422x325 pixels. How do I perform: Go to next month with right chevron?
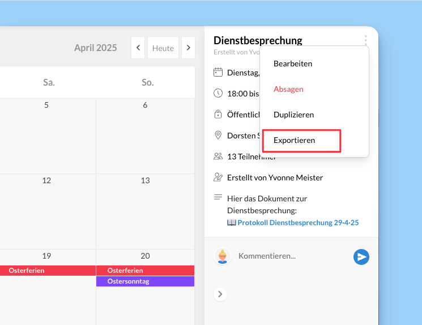click(x=188, y=48)
